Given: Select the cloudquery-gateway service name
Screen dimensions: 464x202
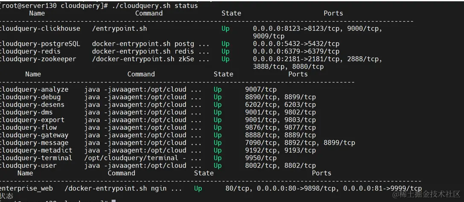Looking at the screenshot, I should point(34,135).
